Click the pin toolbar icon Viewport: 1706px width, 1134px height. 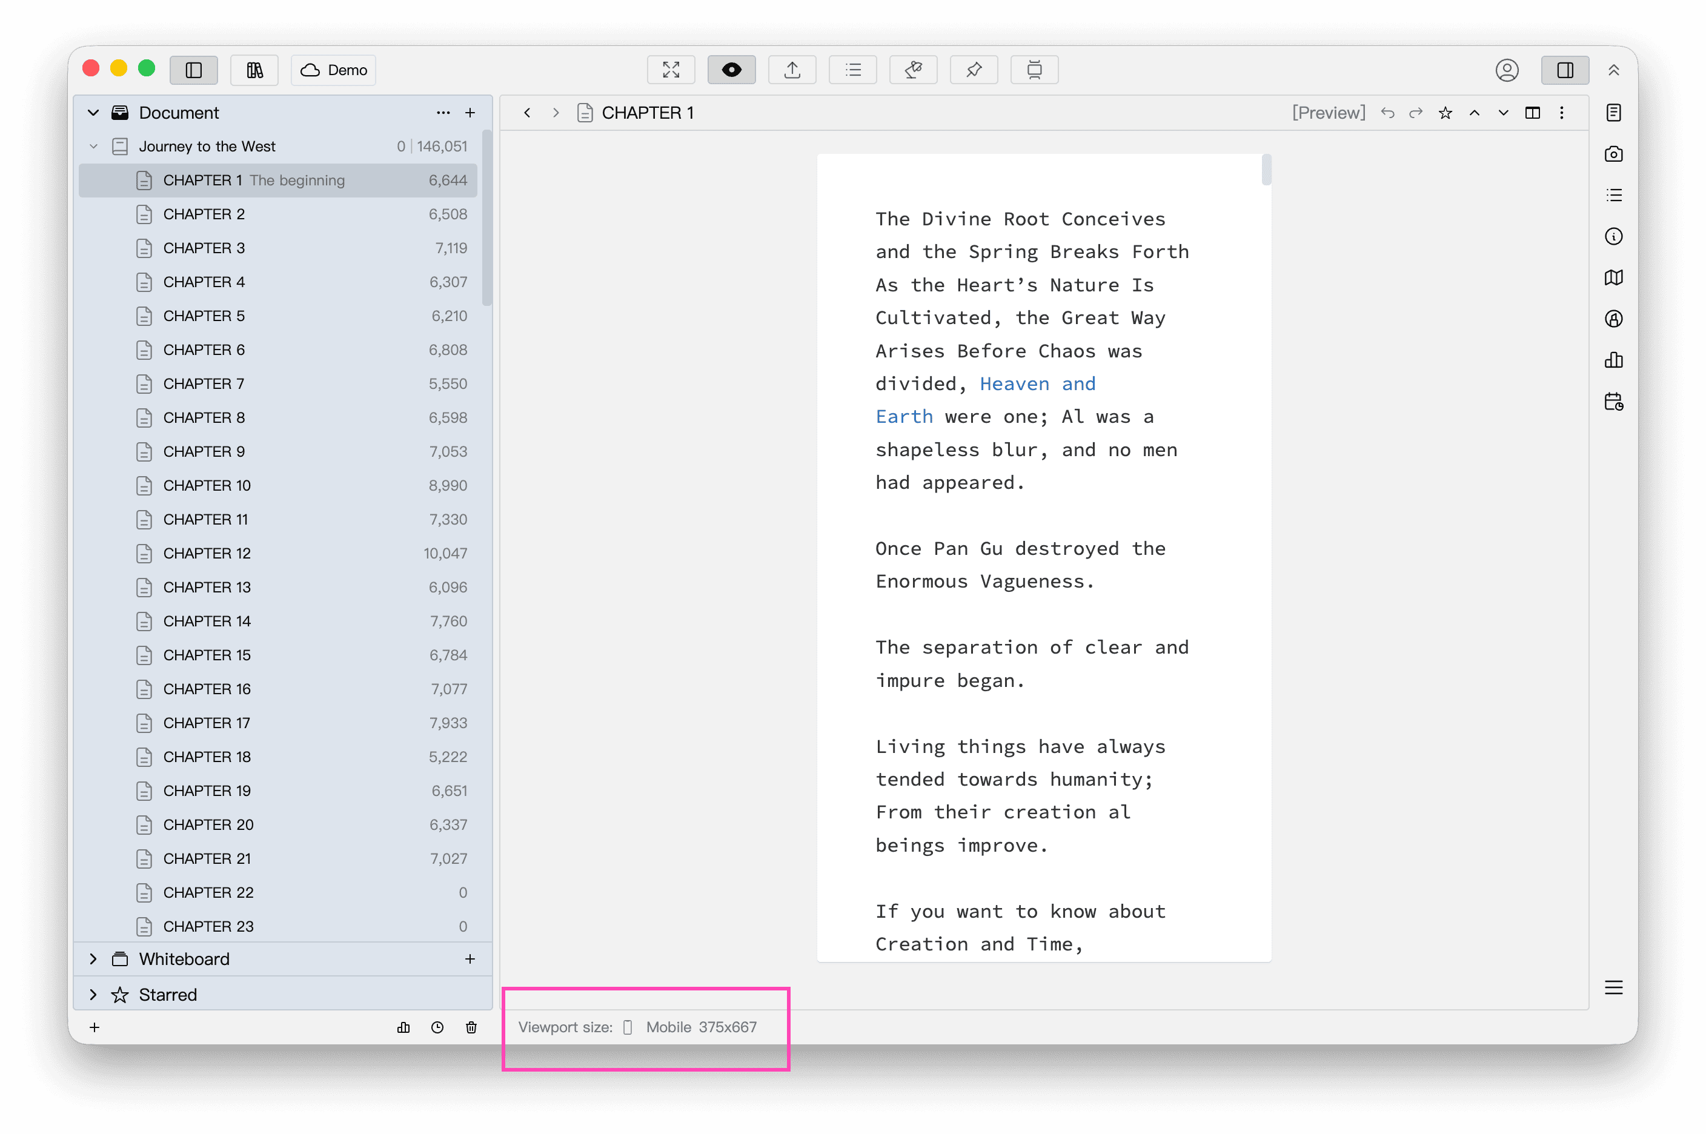click(974, 70)
